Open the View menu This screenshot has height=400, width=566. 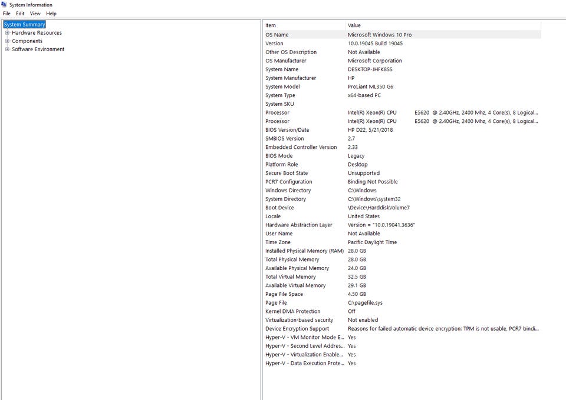point(35,14)
